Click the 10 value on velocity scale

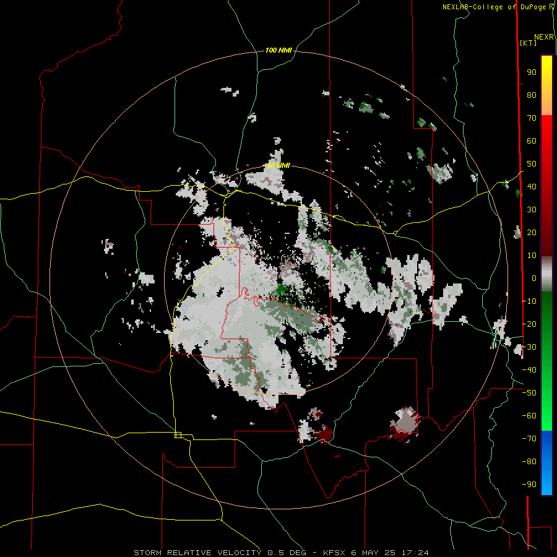532,256
